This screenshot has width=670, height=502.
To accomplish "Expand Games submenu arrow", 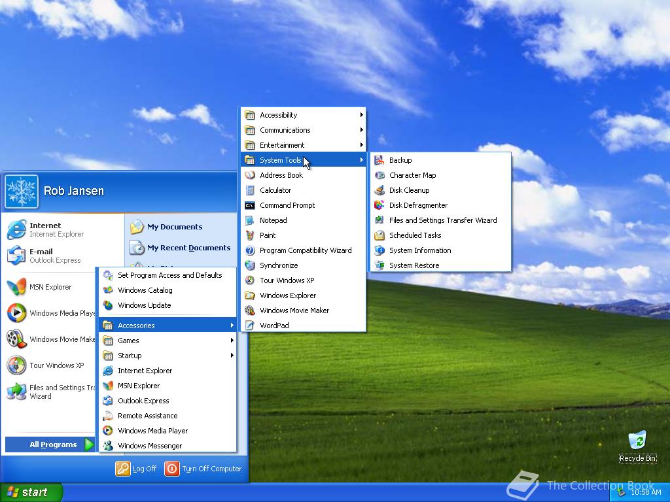I will (x=232, y=340).
